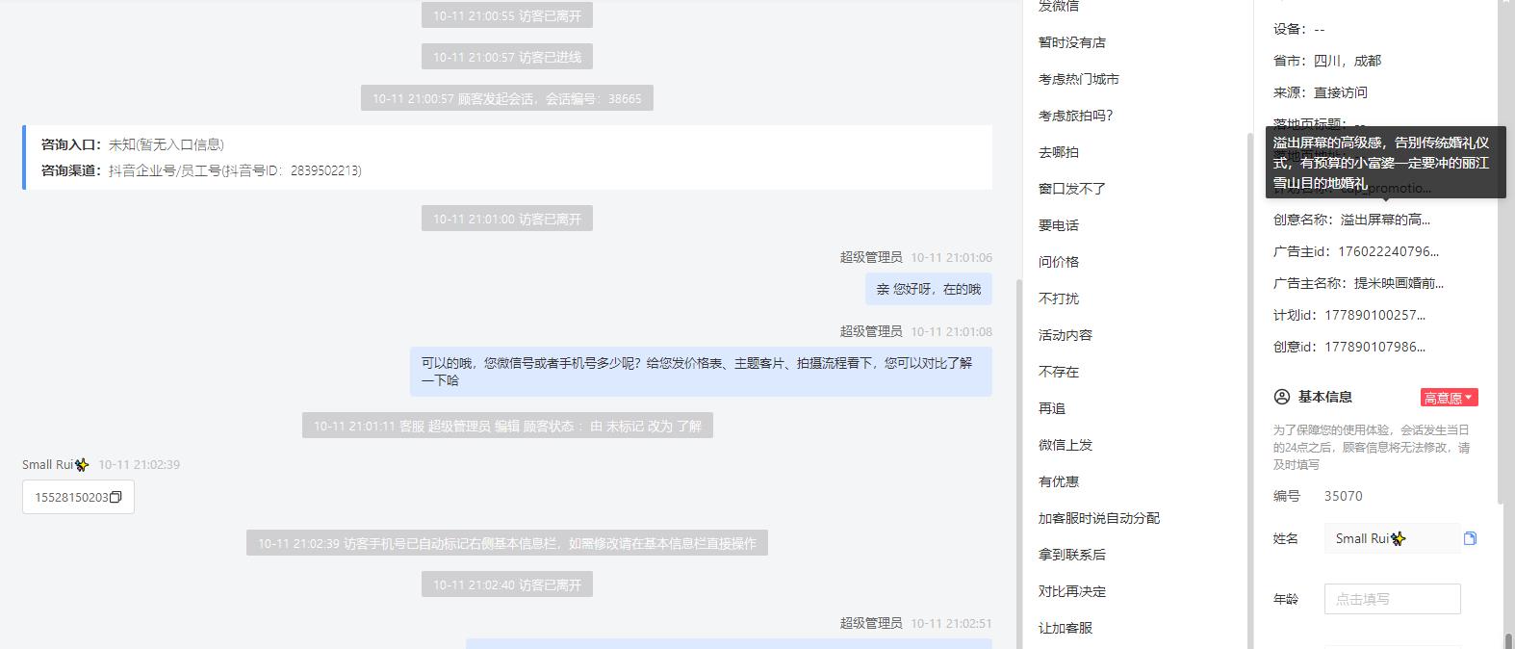Copy the phone number 15528150203
Image resolution: width=1515 pixels, height=649 pixels.
[116, 498]
